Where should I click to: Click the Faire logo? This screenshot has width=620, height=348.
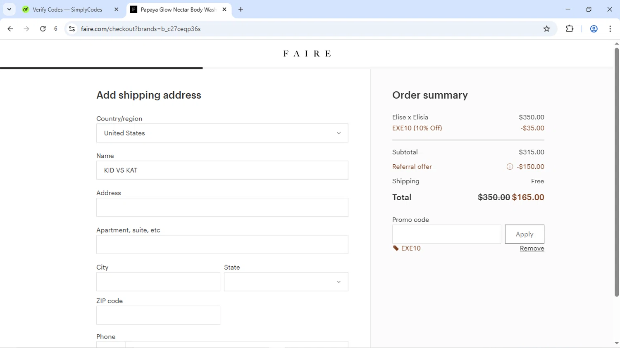[x=307, y=54]
